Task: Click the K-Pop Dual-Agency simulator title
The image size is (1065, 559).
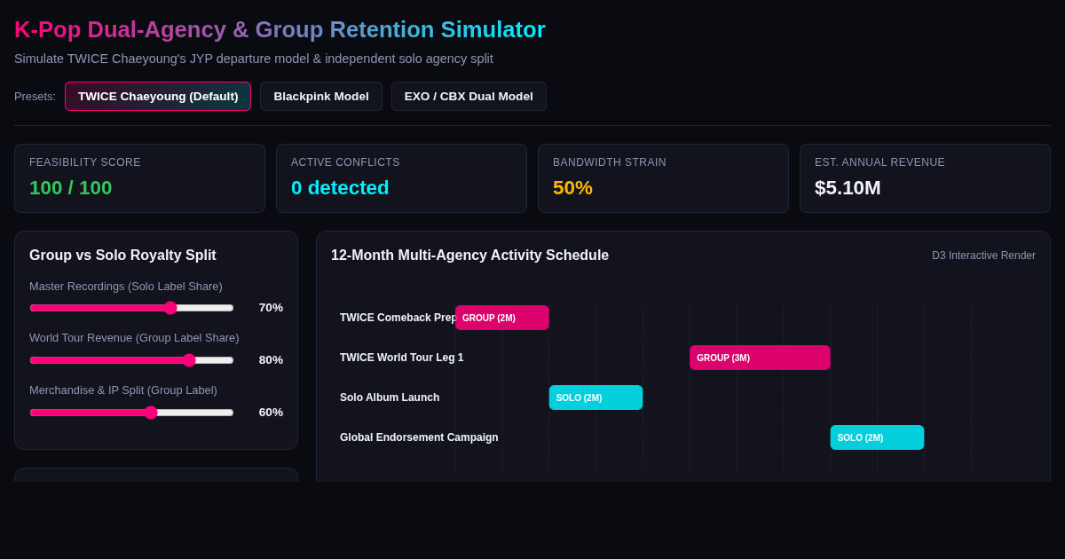Action: (280, 29)
